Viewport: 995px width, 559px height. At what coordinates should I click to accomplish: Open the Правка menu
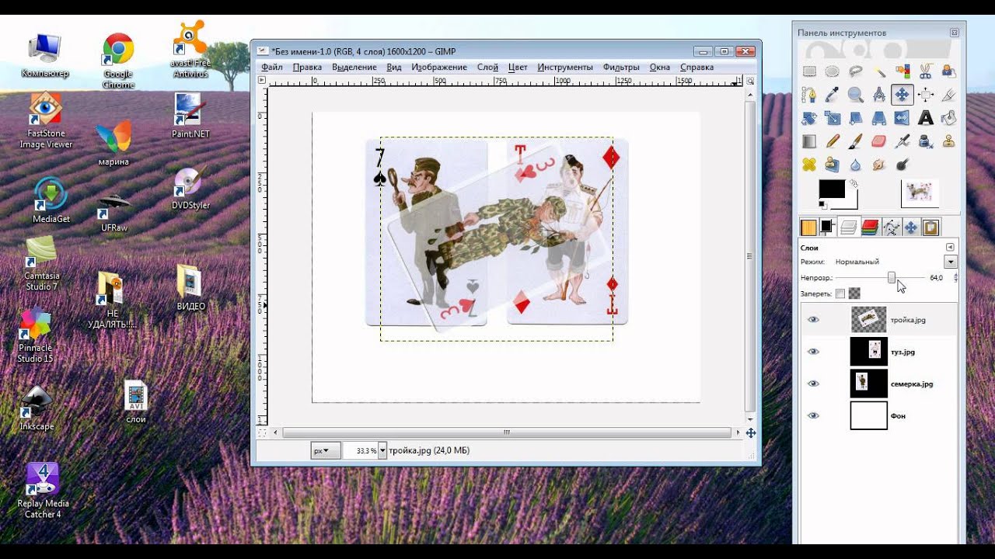pos(307,67)
